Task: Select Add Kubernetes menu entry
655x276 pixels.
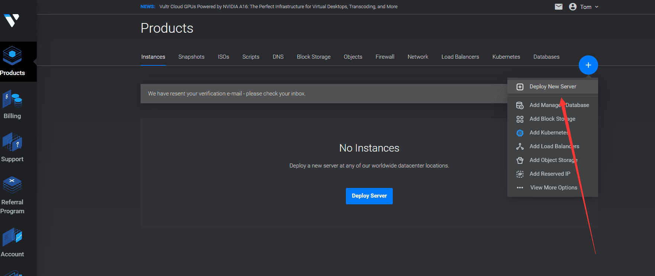Action: (553, 133)
